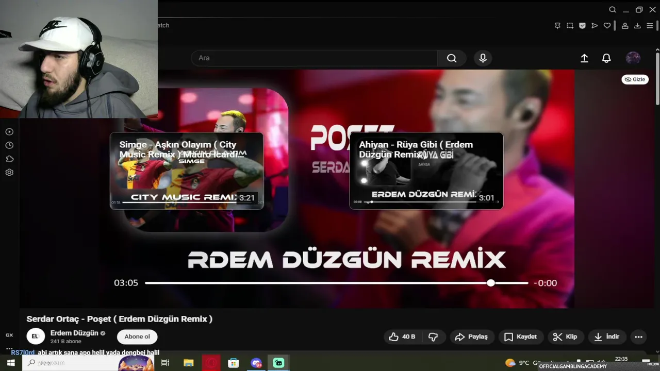Seek on the in-video progress bar
This screenshot has width=660, height=371.
(x=336, y=283)
